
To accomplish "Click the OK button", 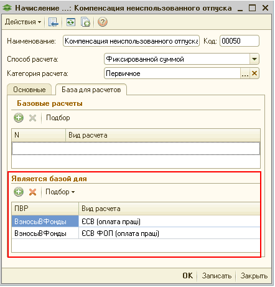I will coord(188,276).
